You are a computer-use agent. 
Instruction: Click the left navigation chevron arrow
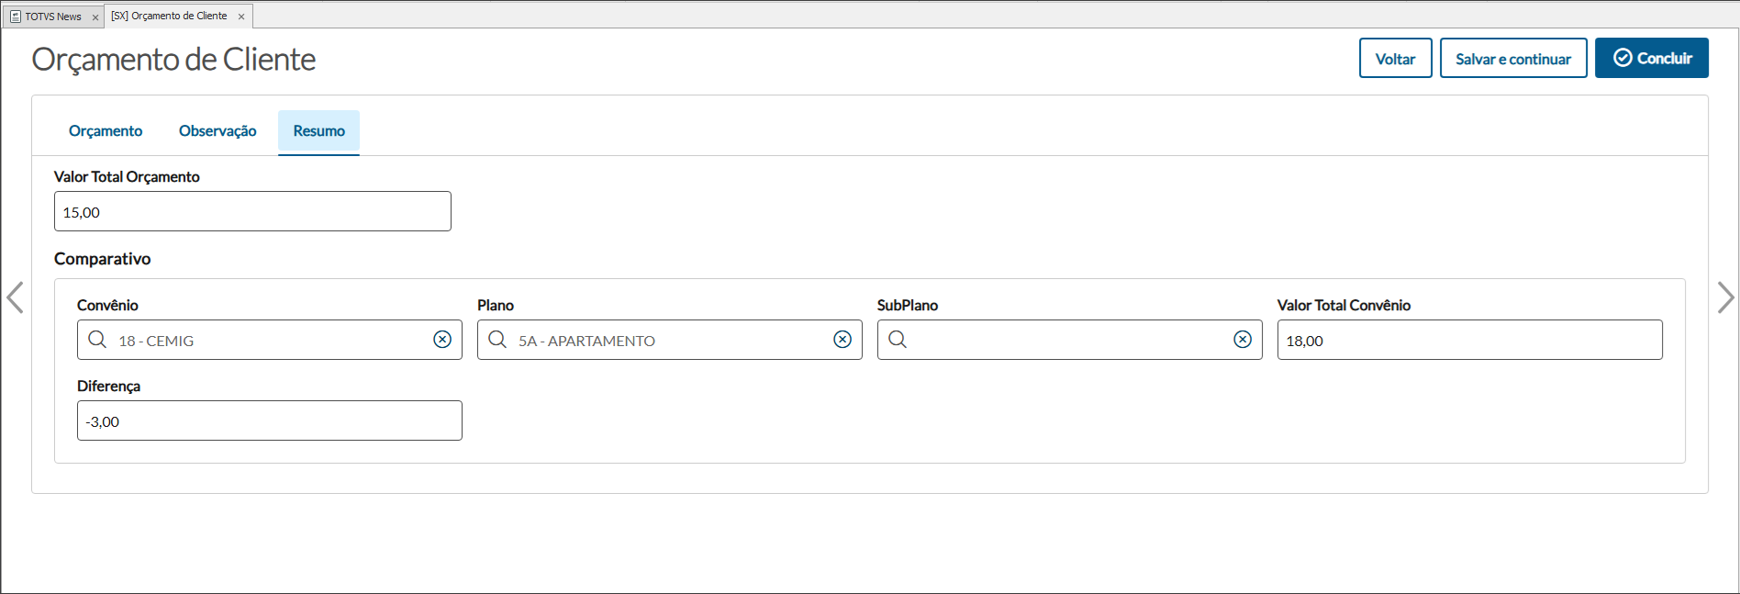(15, 297)
